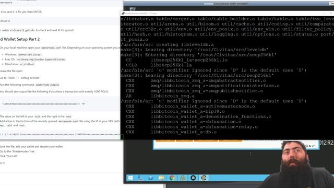This screenshot has width=334, height=188.
Task: Click the '12345678xxxx' sample output code line
Action: tap(43, 104)
